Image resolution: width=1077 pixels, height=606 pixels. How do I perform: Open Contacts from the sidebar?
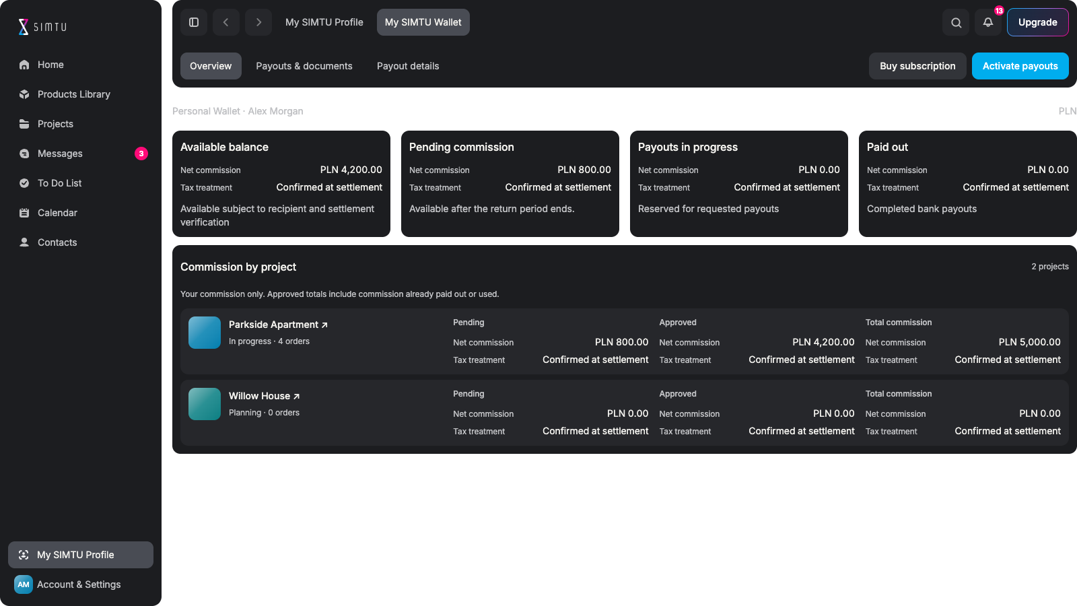click(x=81, y=242)
